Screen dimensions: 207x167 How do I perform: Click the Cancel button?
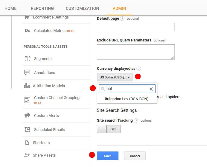135,156
